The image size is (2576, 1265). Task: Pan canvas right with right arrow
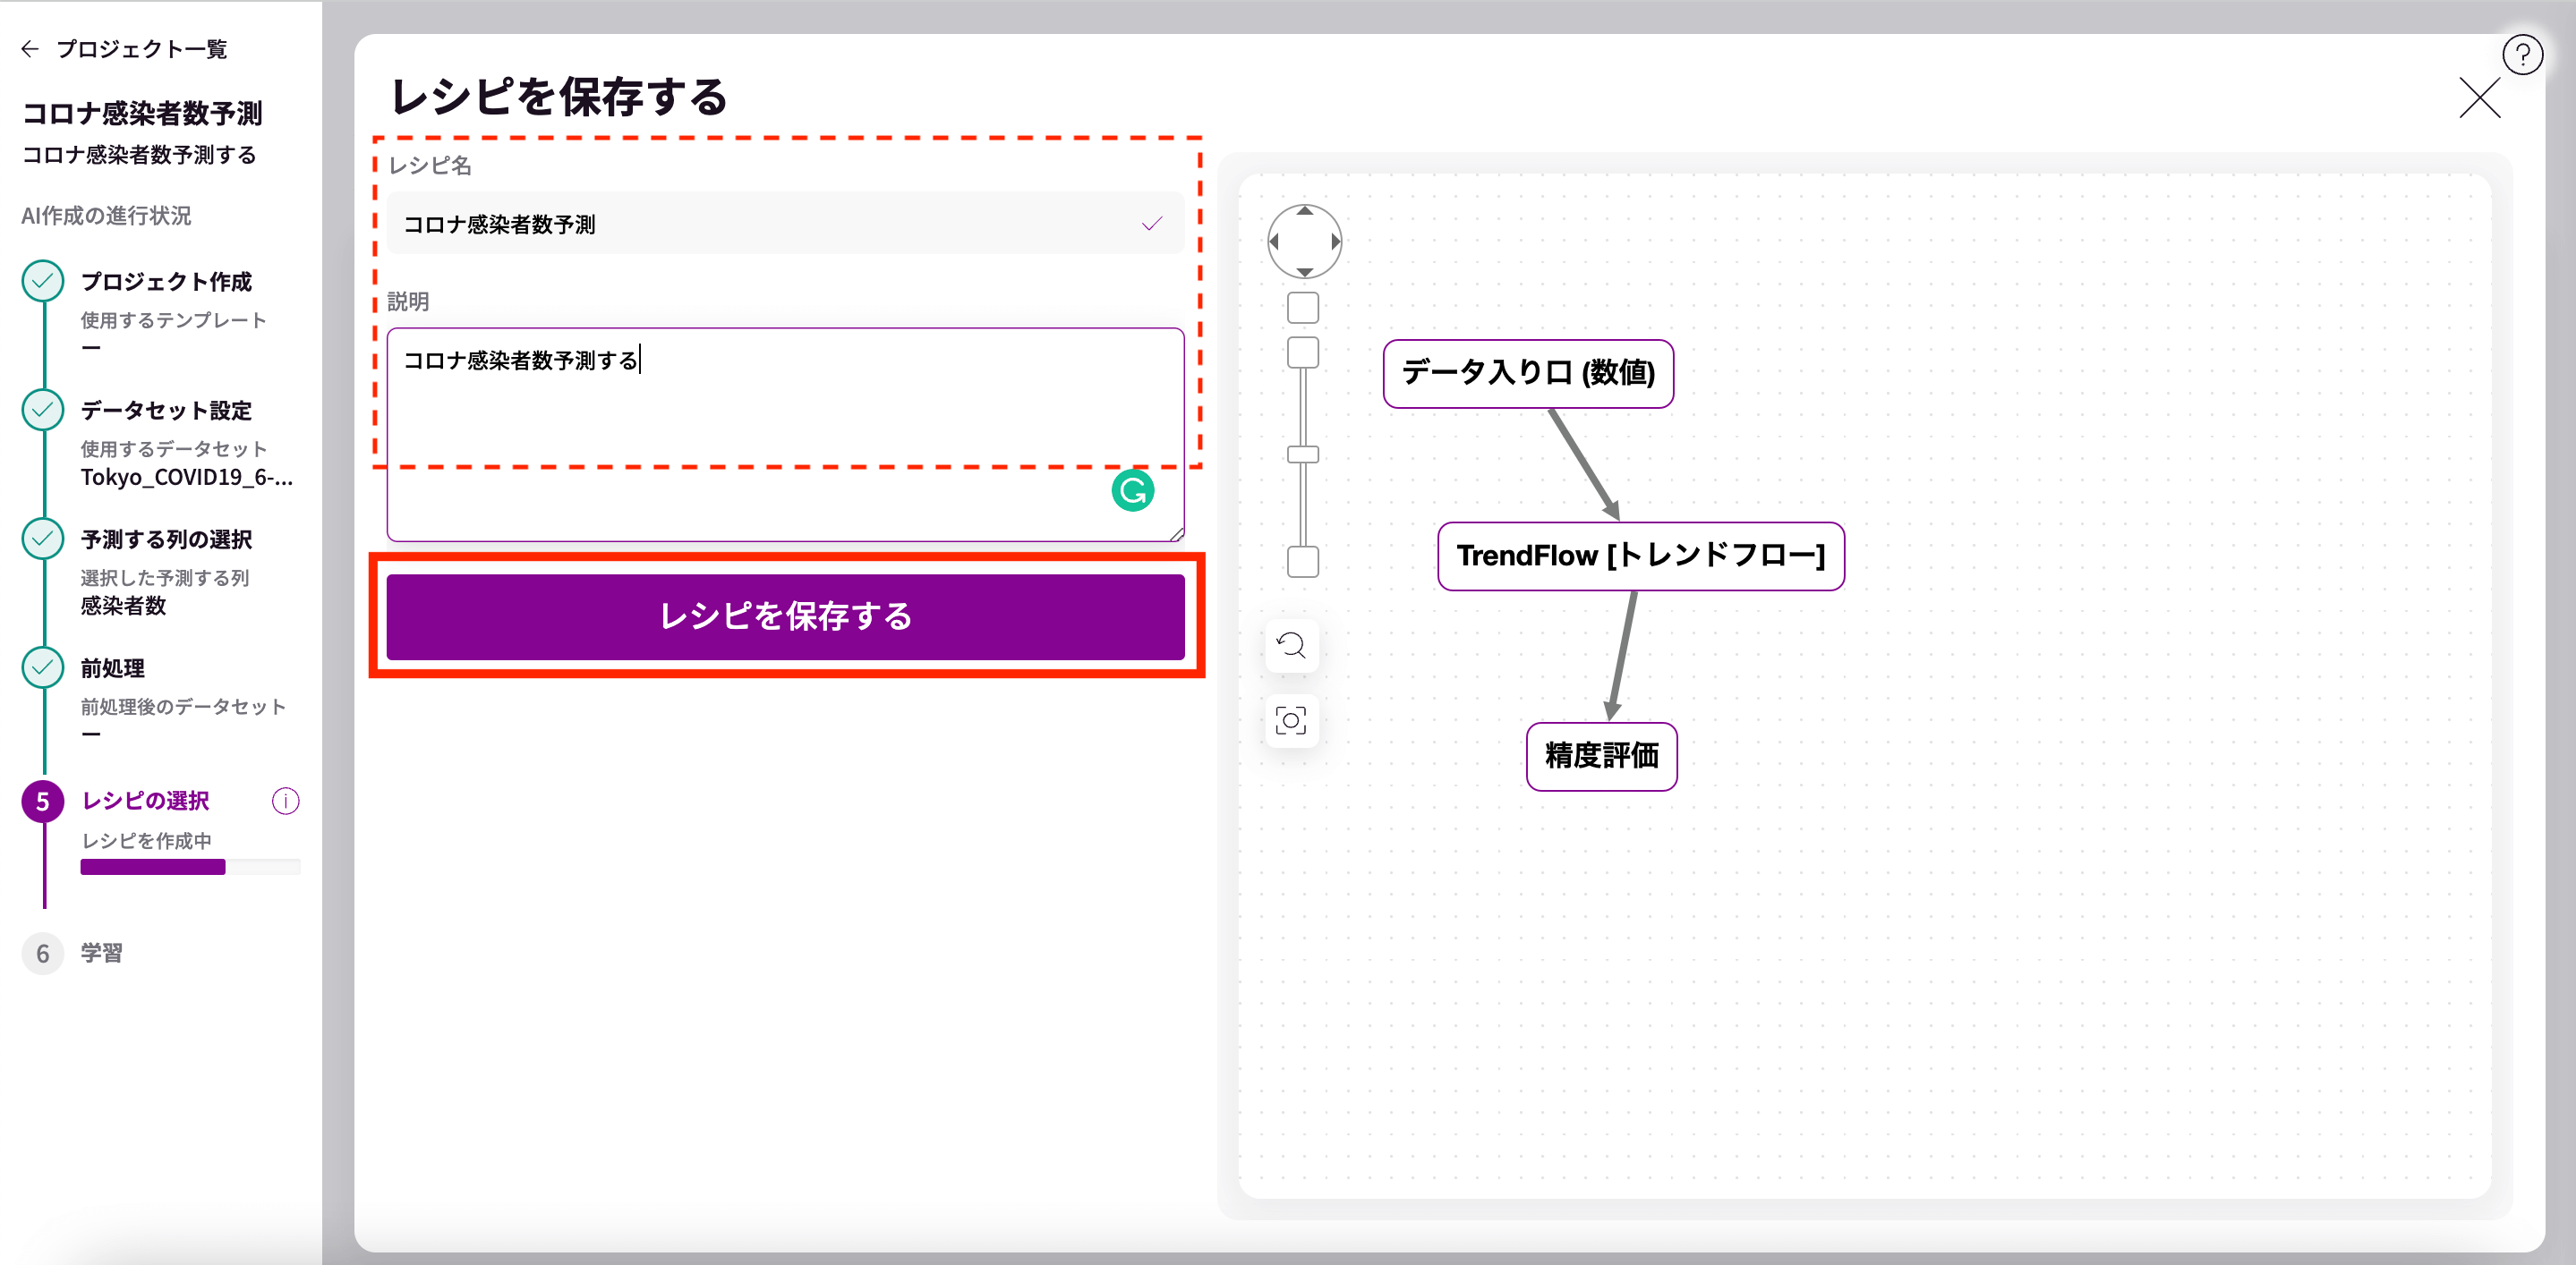click(1335, 241)
